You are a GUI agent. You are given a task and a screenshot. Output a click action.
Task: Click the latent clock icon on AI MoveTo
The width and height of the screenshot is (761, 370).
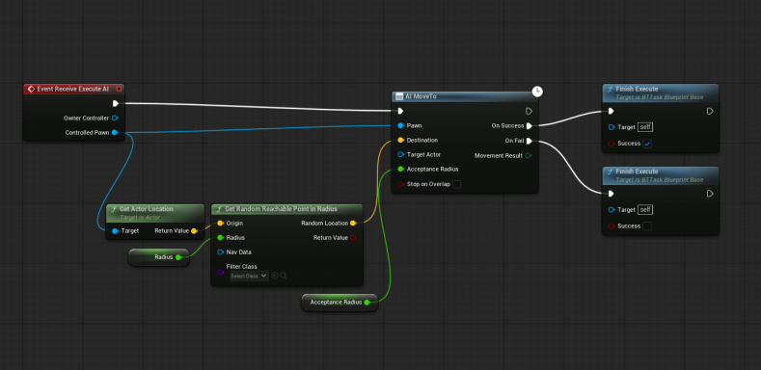pos(537,92)
